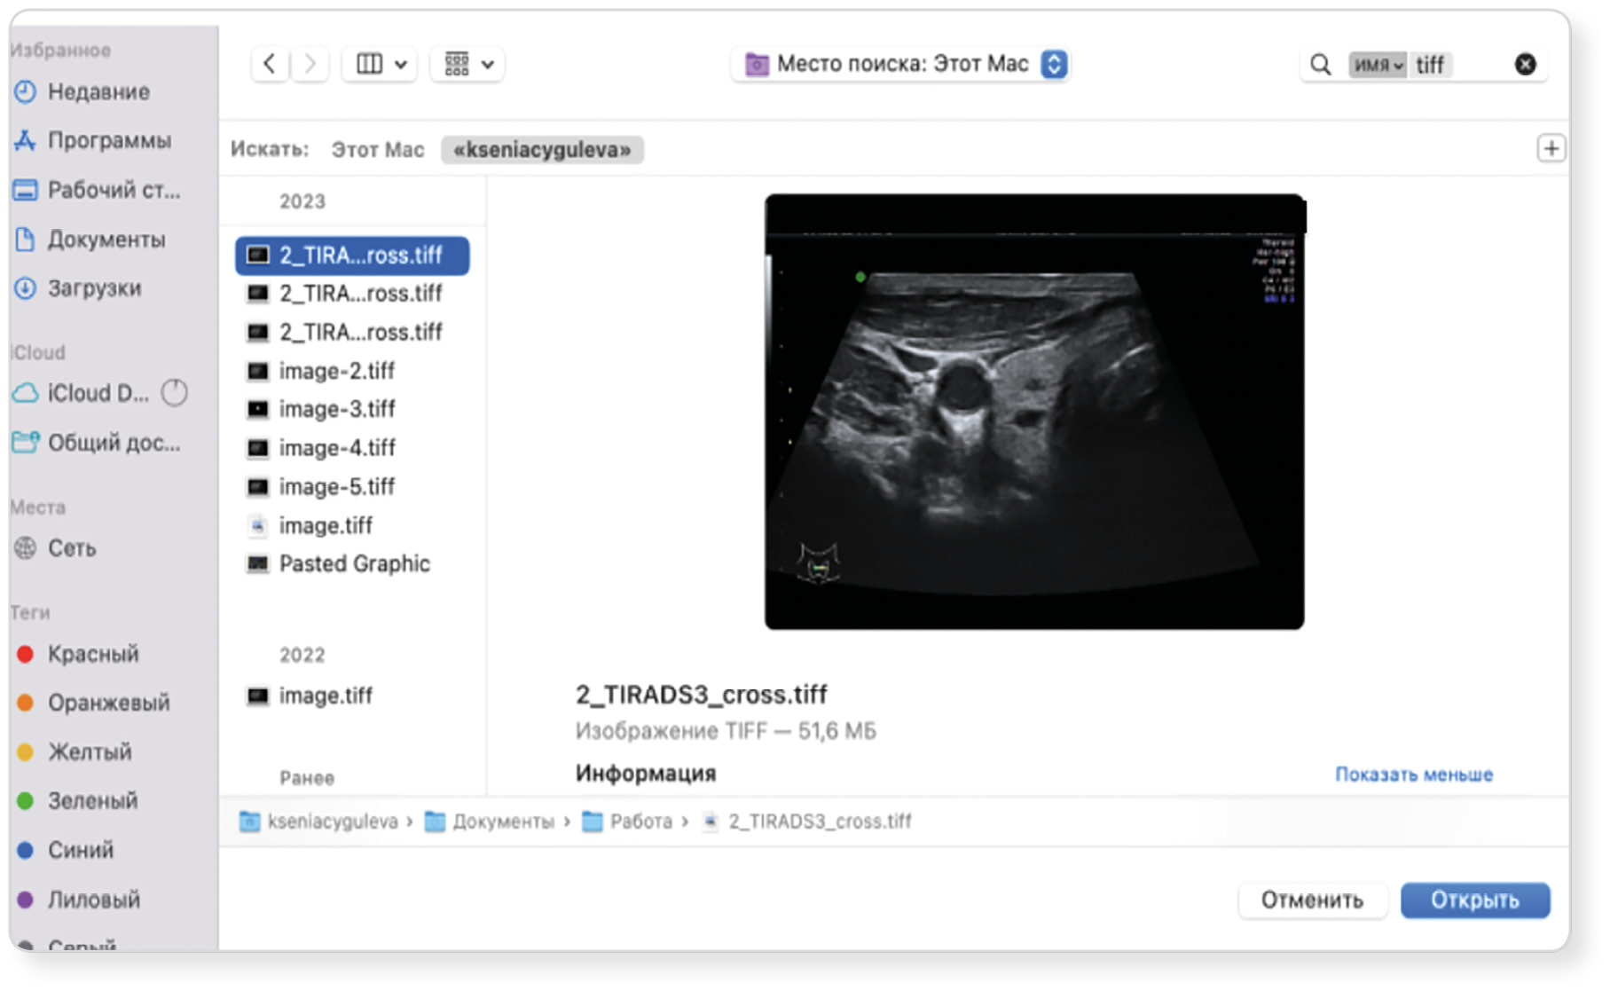
Task: Select Pasted Graphic file
Action: coord(354,563)
